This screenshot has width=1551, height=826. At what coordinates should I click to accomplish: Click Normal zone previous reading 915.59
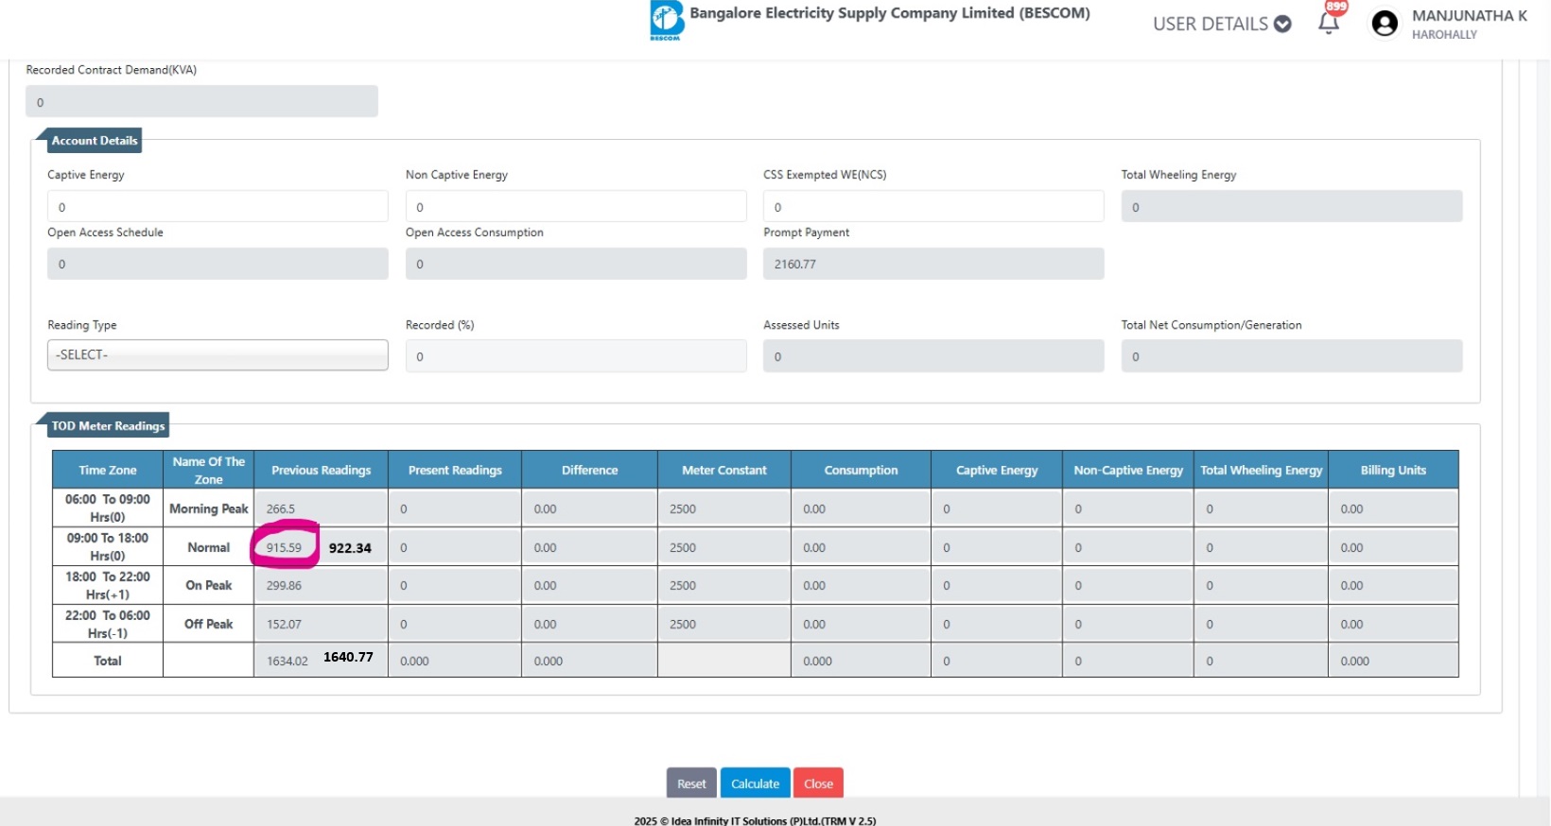284,548
